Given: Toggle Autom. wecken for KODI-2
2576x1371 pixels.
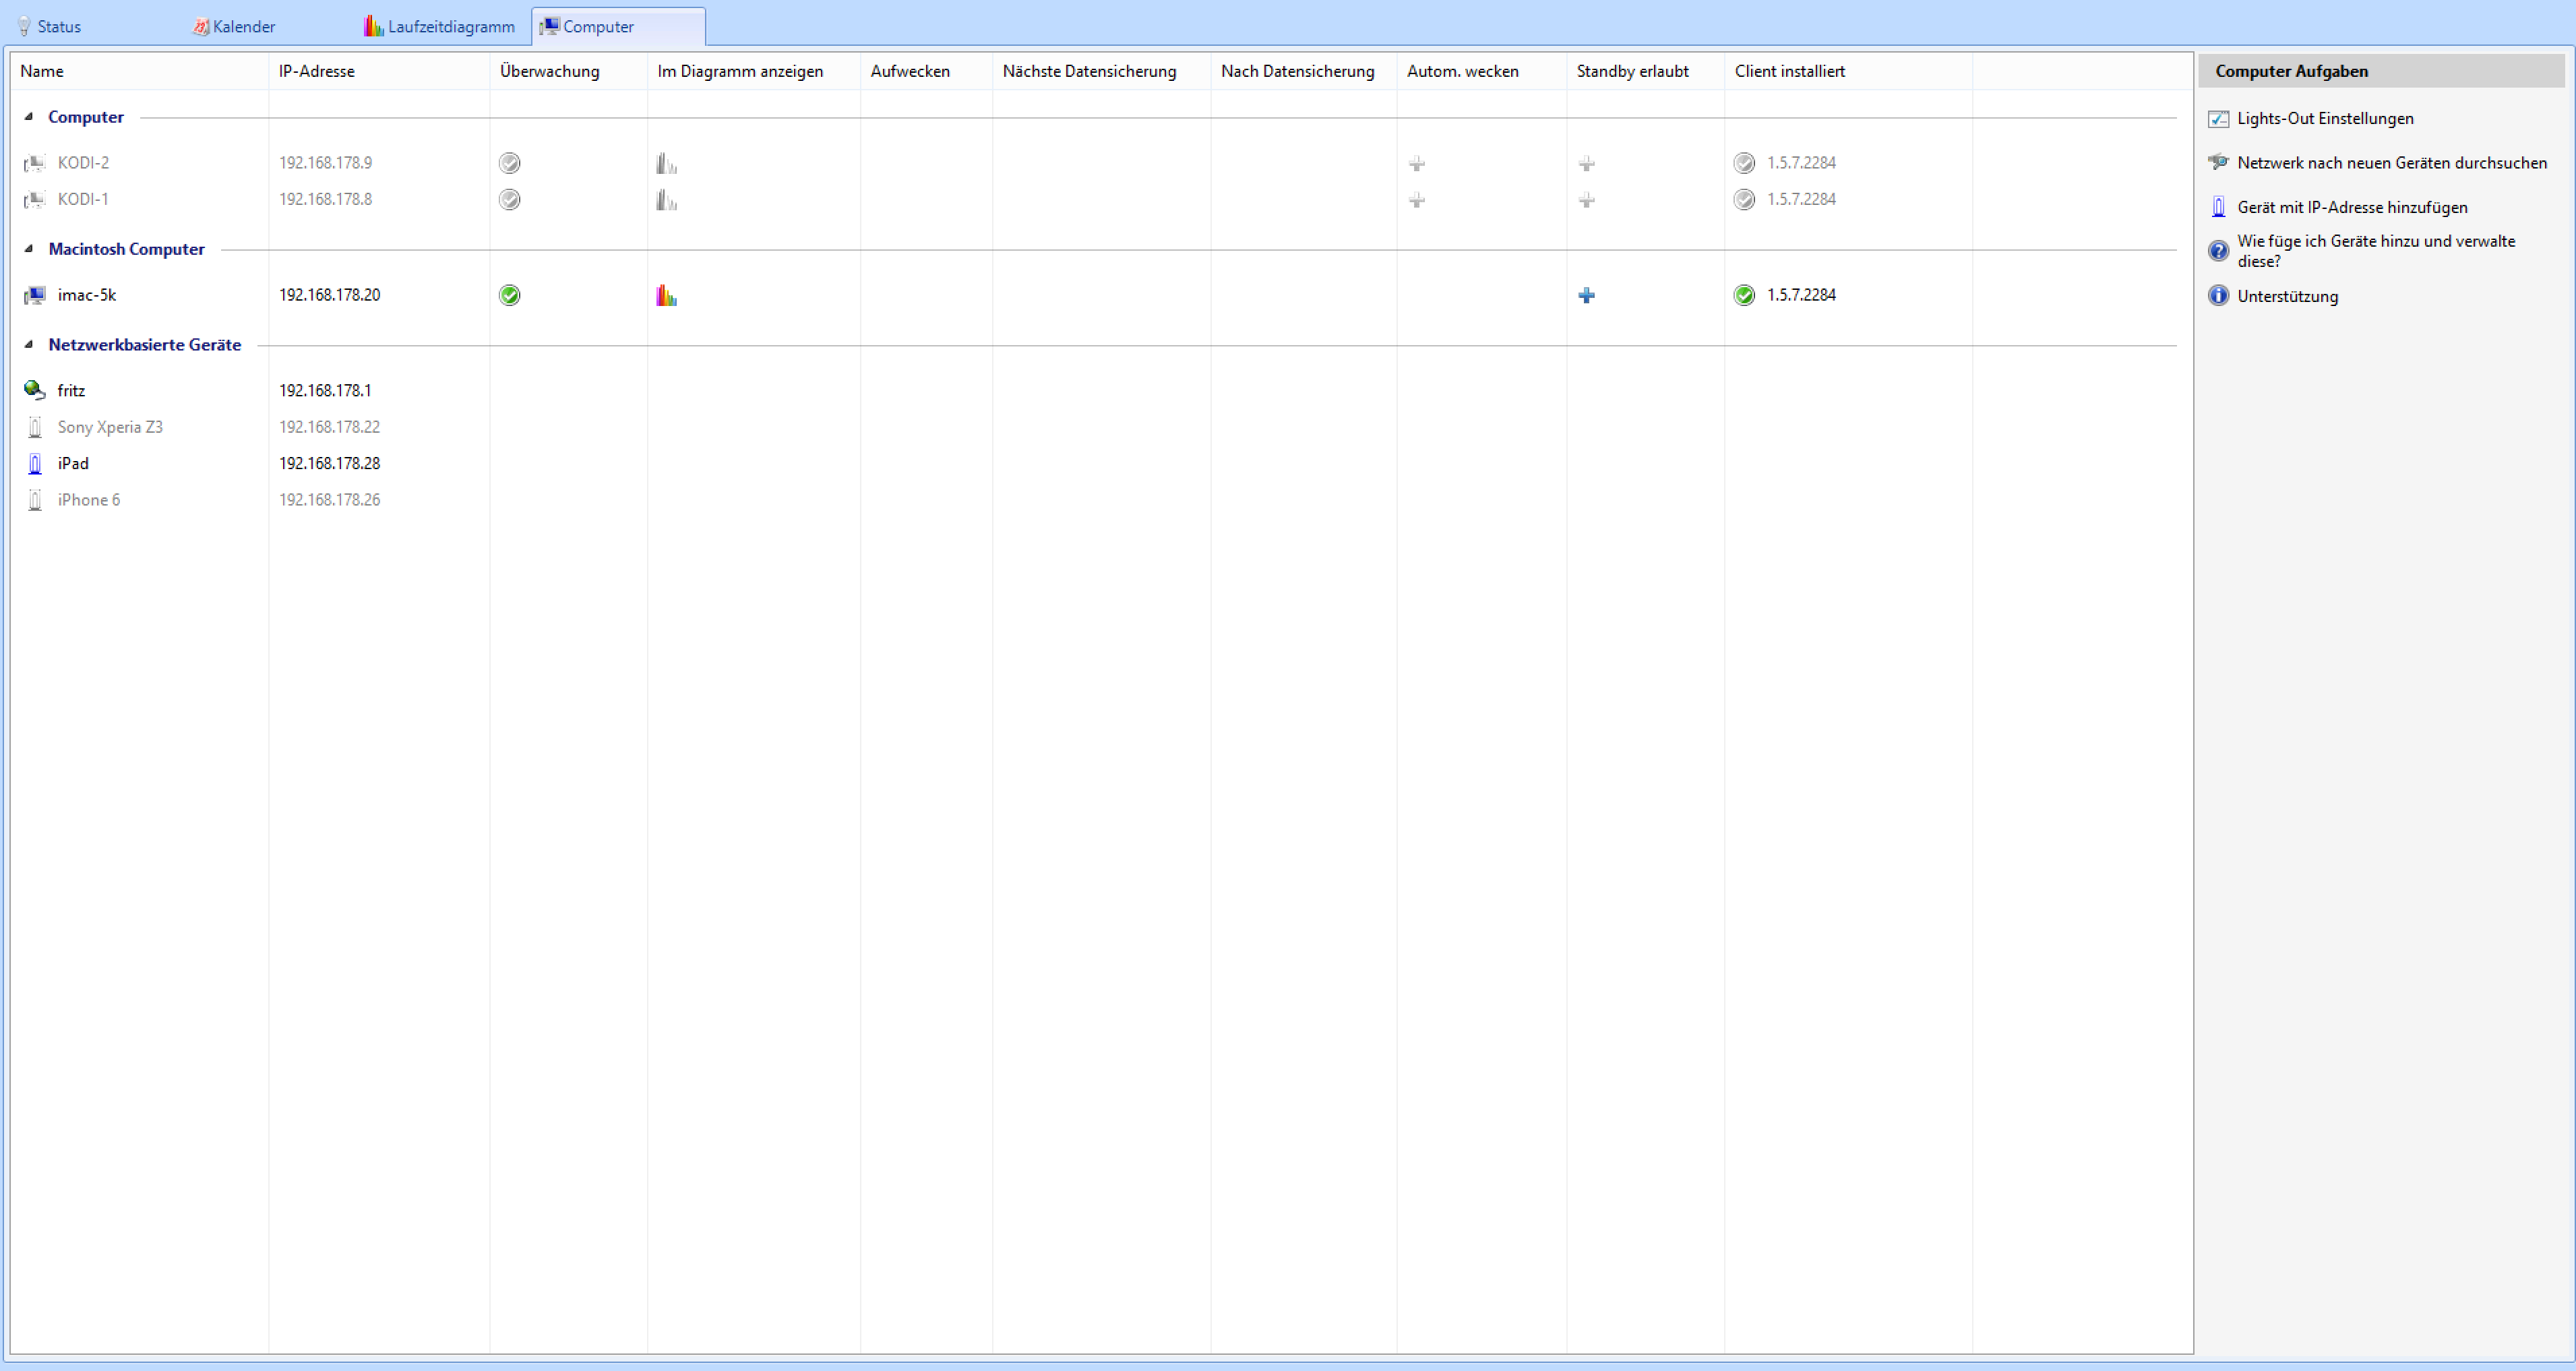Looking at the screenshot, I should tap(1417, 164).
